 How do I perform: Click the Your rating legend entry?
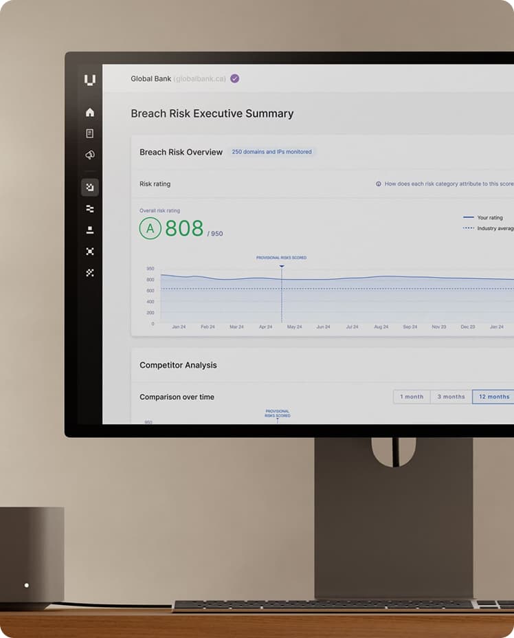pyautogui.click(x=482, y=218)
